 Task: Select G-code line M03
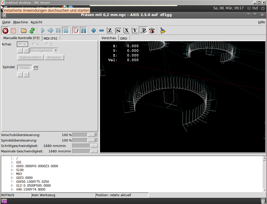point(19,174)
